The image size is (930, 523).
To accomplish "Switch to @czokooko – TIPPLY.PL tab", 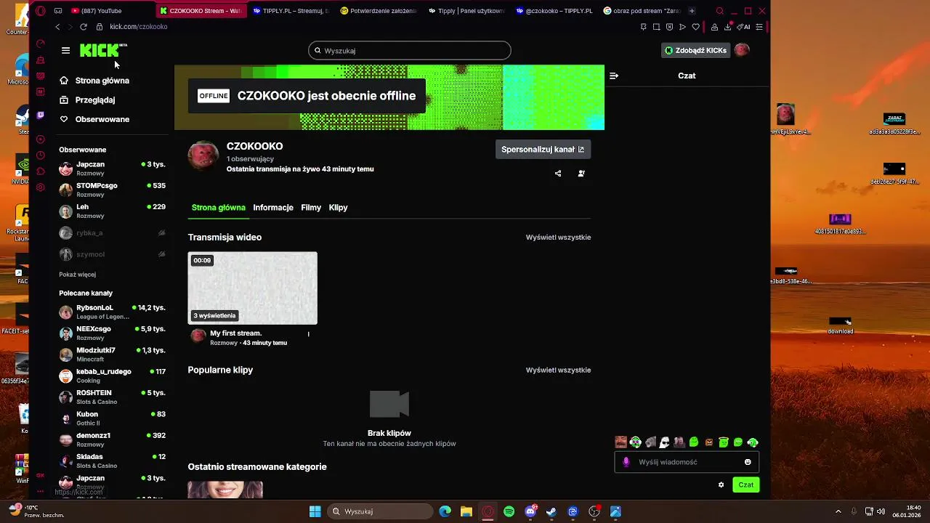I will pyautogui.click(x=554, y=11).
